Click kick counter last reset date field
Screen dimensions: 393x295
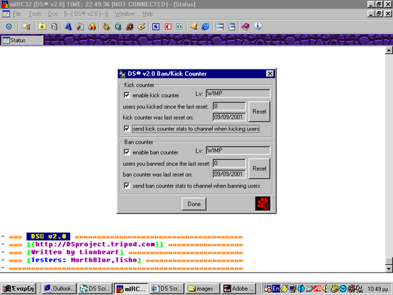(229, 117)
